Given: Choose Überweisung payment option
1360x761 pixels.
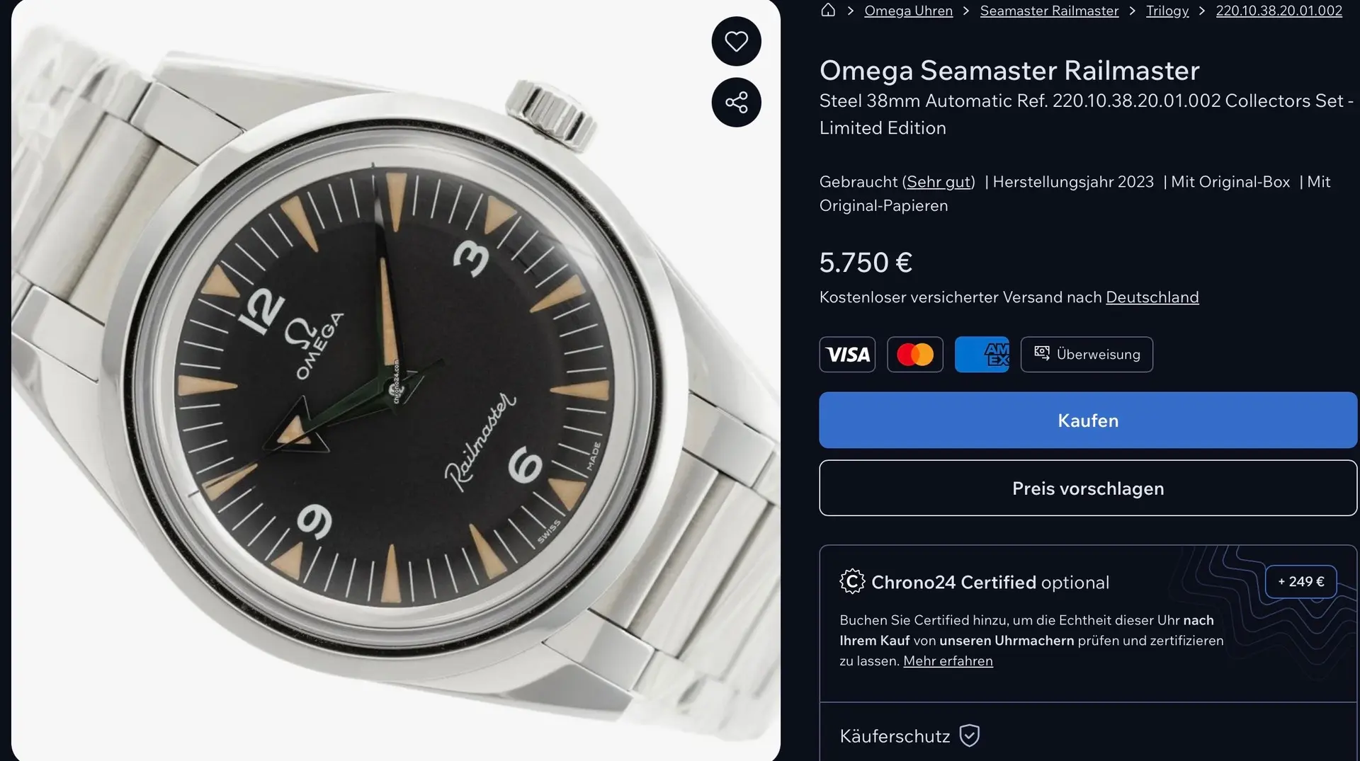Looking at the screenshot, I should pos(1087,354).
